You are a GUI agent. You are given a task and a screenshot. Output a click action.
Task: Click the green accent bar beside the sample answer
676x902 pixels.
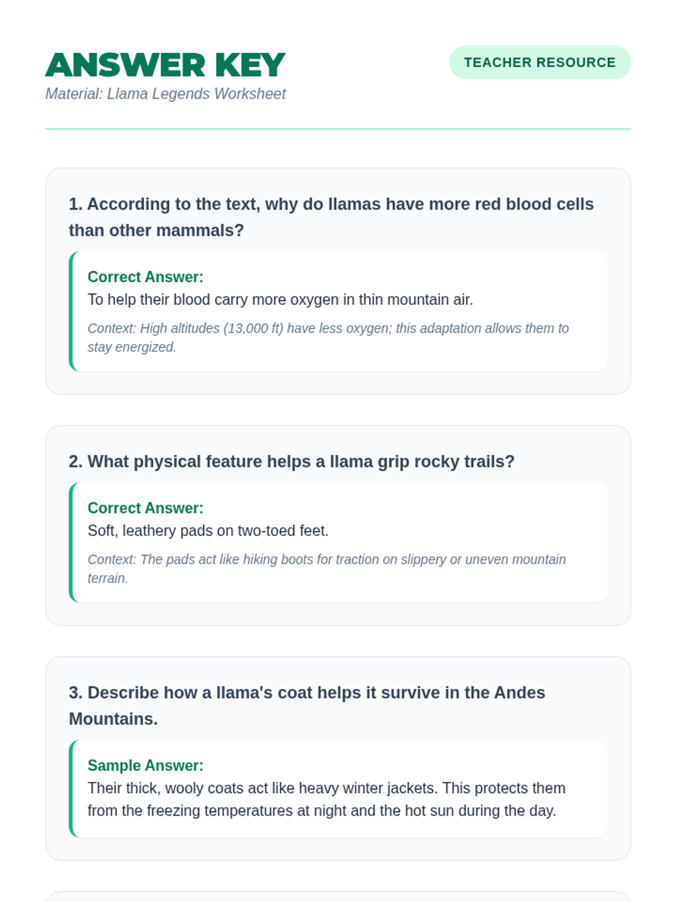tap(72, 788)
